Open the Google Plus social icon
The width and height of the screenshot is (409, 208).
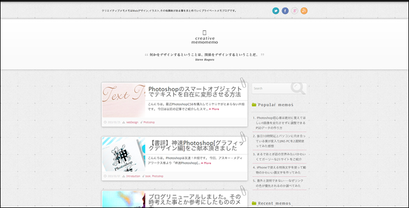(x=295, y=11)
